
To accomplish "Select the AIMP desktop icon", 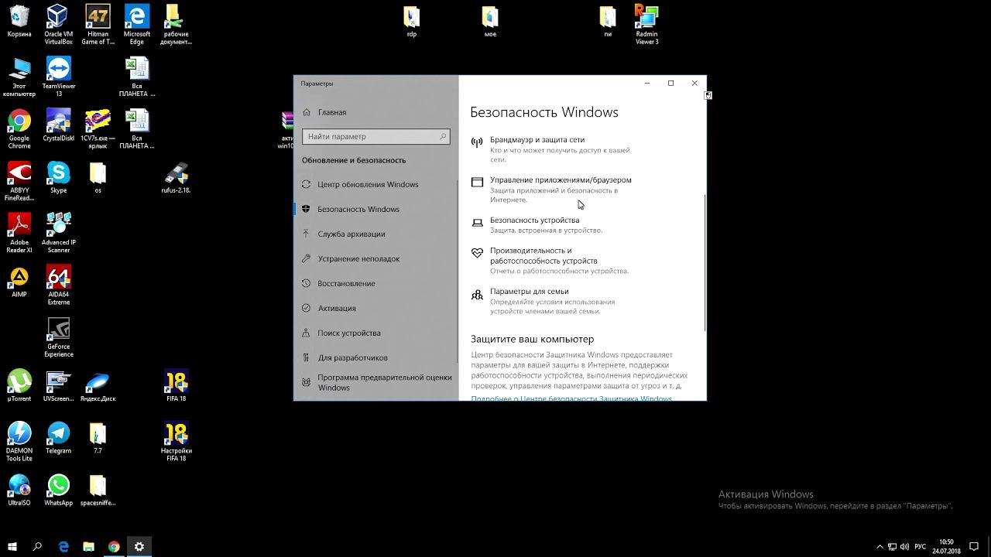I will coord(19,282).
